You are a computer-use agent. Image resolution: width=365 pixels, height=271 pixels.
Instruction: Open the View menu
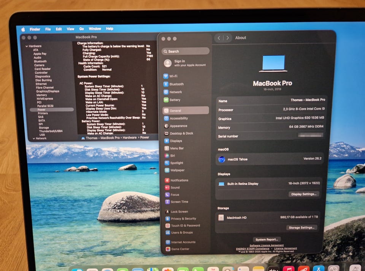pos(71,29)
